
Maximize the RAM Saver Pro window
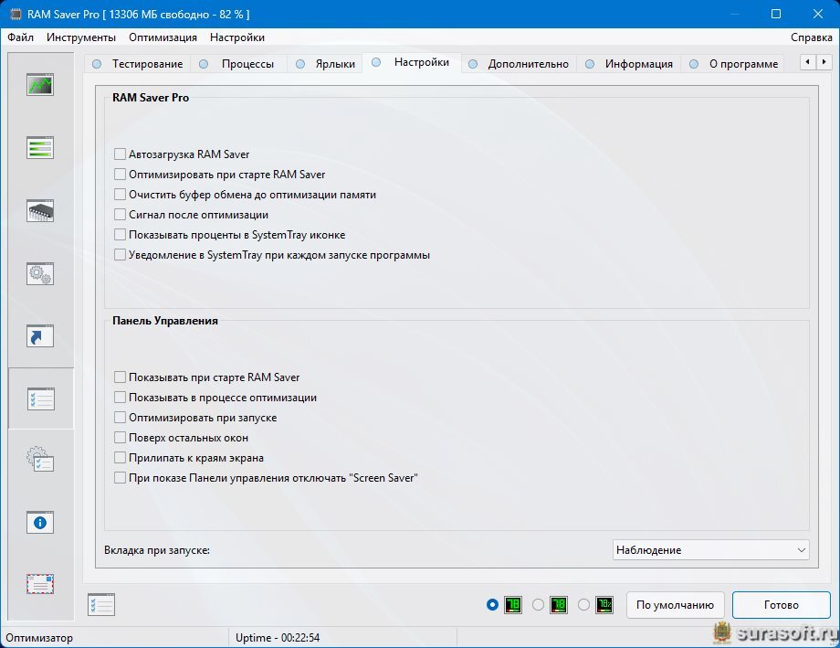[x=776, y=14]
